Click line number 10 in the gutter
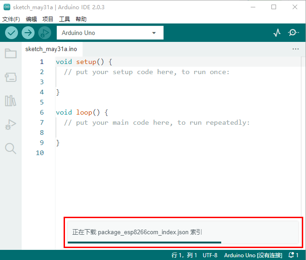Screen dimensions: 306x260 click(40, 153)
